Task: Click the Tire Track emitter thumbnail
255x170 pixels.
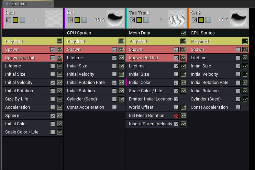Action: [x=177, y=18]
